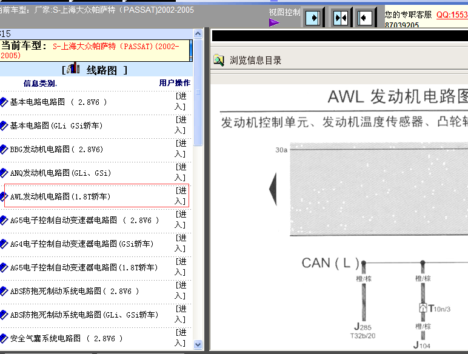Select ANQ发动机电路图(GLi、GSi) entry
This screenshot has width=468, height=354.
pyautogui.click(x=61, y=173)
